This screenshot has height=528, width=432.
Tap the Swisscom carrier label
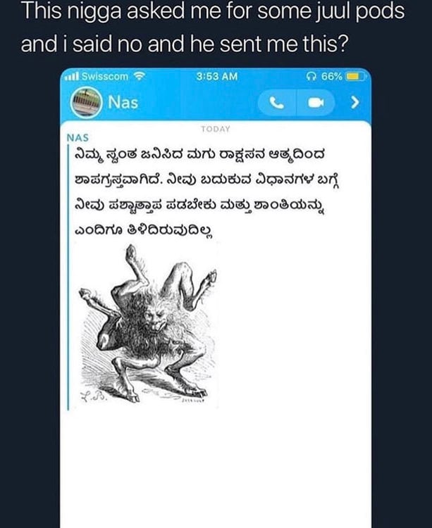tap(105, 77)
